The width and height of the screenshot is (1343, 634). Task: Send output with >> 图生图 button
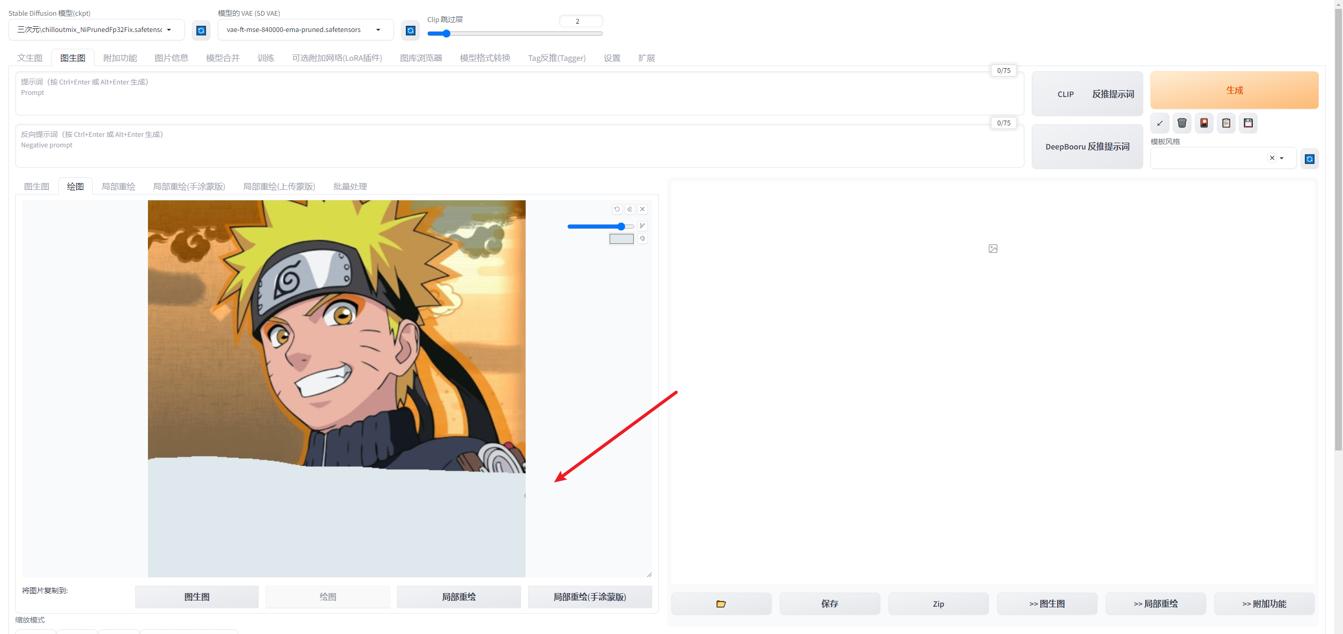pos(1047,604)
